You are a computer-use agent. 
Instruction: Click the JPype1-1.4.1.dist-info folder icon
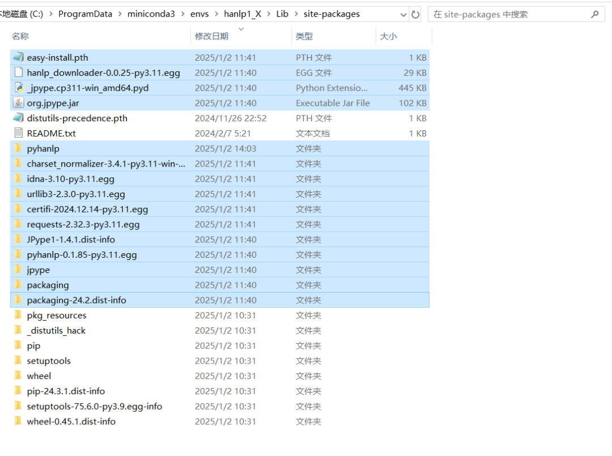coord(18,239)
